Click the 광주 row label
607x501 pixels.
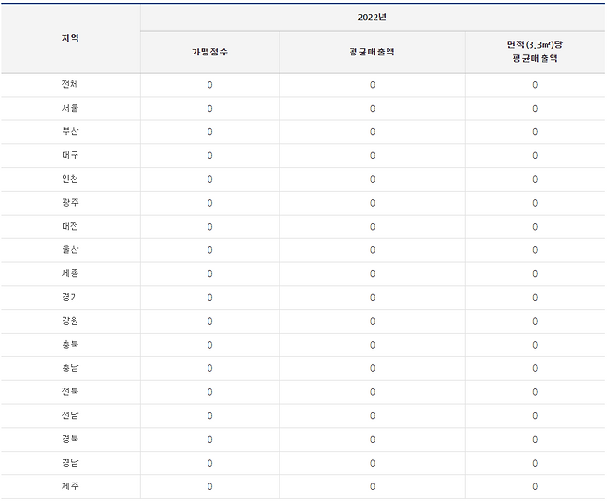70,203
